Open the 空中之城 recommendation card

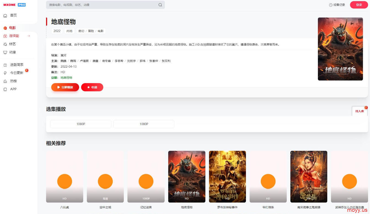[x=105, y=177]
